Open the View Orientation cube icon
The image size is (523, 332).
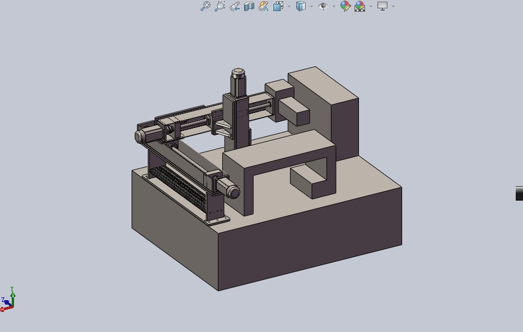tap(278, 6)
